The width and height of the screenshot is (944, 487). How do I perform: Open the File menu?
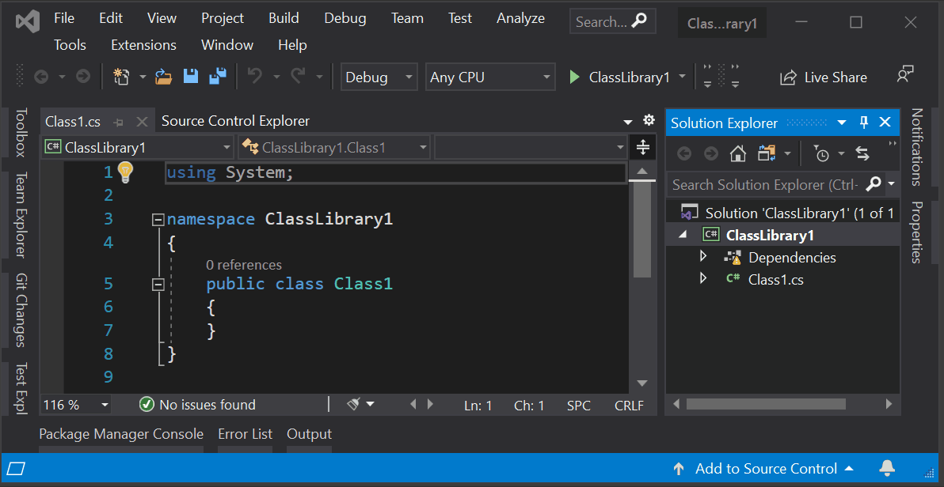click(x=64, y=19)
